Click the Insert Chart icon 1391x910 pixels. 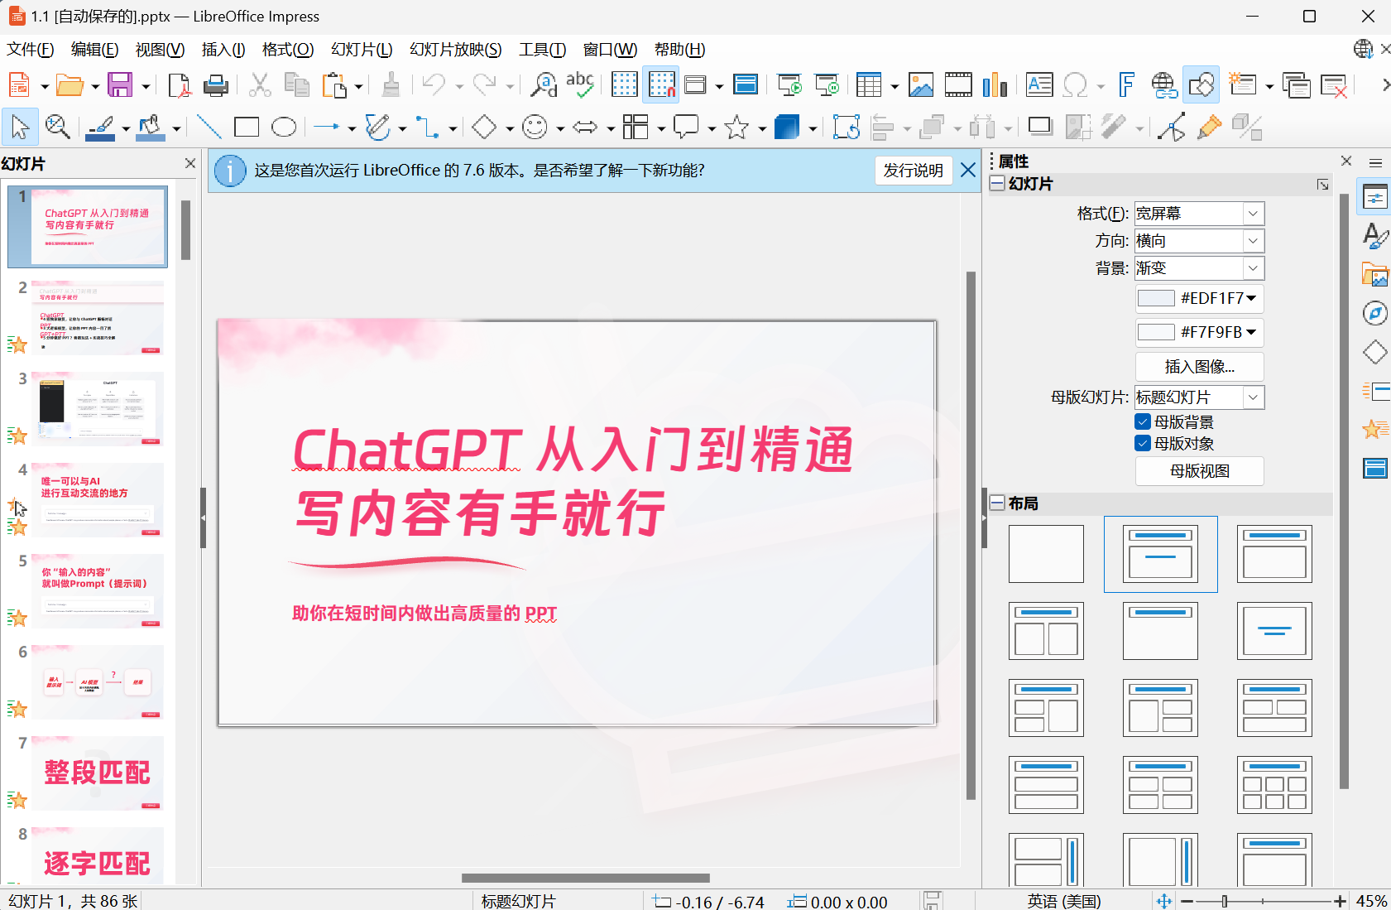(995, 85)
